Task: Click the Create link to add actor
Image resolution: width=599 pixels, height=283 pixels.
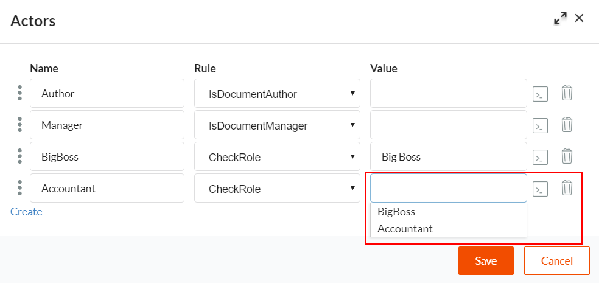Action: pyautogui.click(x=26, y=212)
